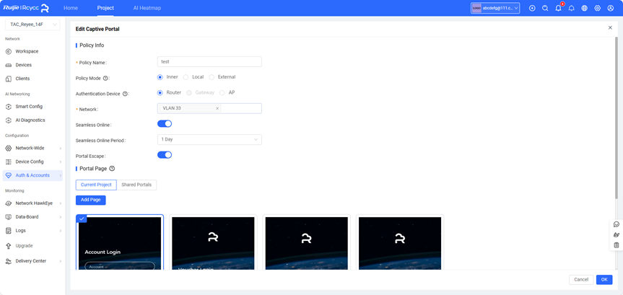Click the Upgrade arrow icon
This screenshot has width=623, height=295.
(x=9, y=246)
